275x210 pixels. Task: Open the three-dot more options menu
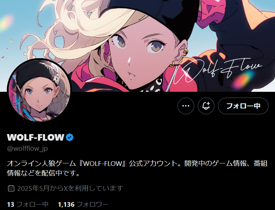coord(186,106)
